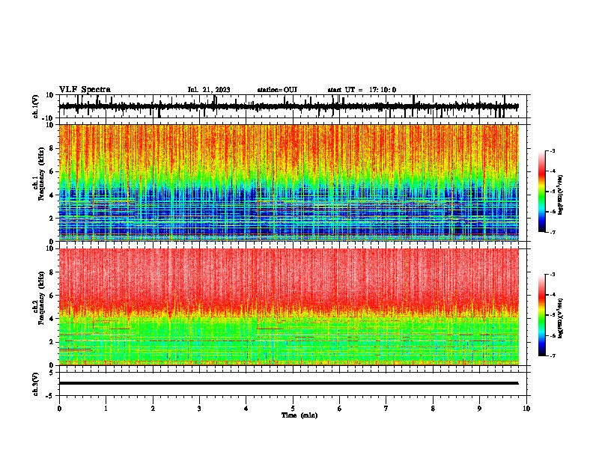Viewport: 593px width, 458px height.
Task: Click '-7' tick on the ch.2 colorbar
Action: click(x=552, y=355)
